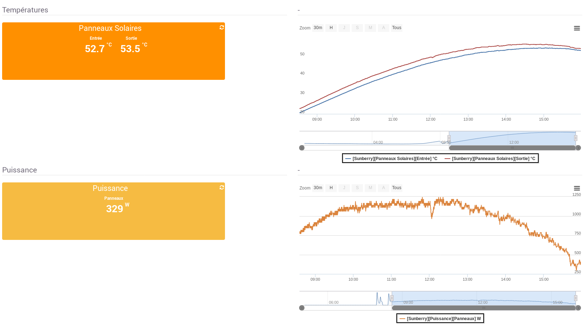Toggle the Puissance Panneaux W legend series
Viewport: 583px width, 324px height.
[x=440, y=319]
